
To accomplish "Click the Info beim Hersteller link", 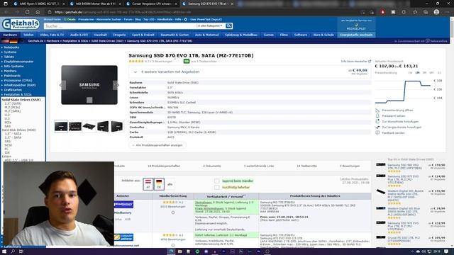I will click(355, 62).
